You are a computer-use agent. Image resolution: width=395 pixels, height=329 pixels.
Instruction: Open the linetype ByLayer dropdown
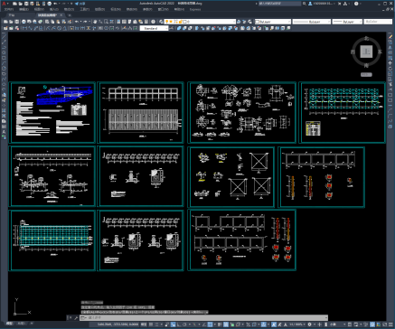pyautogui.click(x=312, y=22)
